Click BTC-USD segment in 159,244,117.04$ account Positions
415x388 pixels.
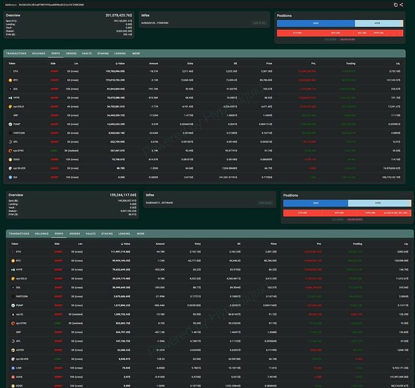tap(339, 213)
